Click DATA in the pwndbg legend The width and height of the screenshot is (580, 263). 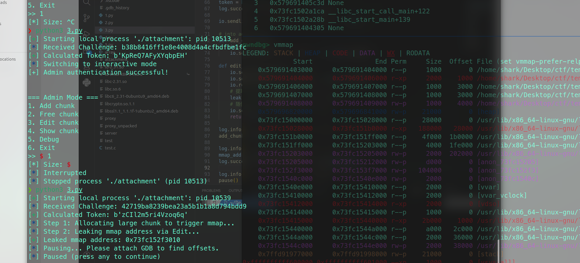point(367,53)
